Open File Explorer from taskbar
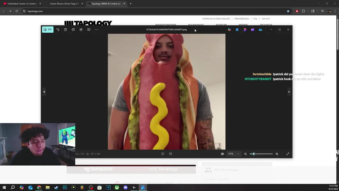 (48, 188)
